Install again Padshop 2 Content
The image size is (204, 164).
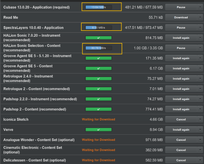[181, 109]
